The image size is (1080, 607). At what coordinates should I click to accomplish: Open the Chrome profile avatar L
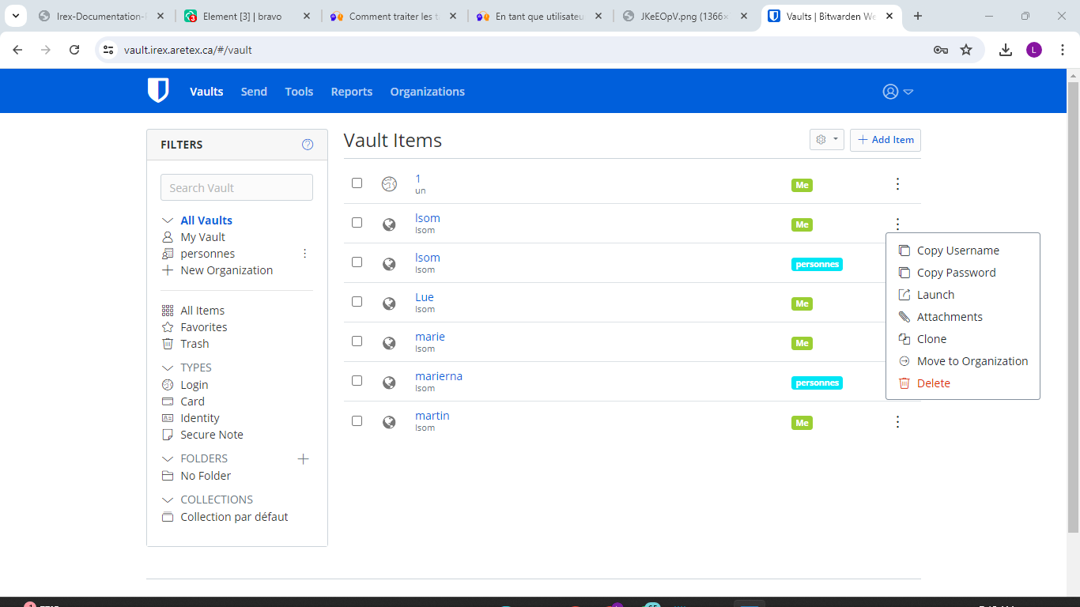(x=1034, y=50)
